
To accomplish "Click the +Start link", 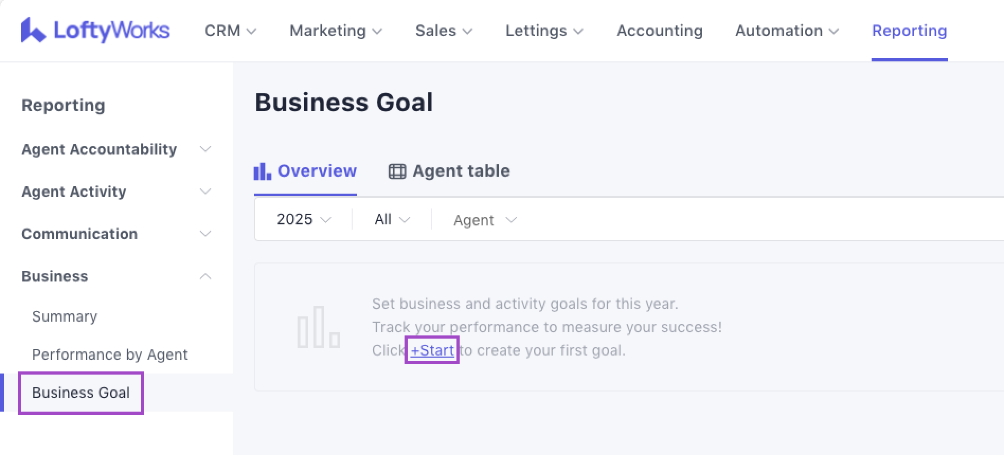I will click(x=432, y=350).
